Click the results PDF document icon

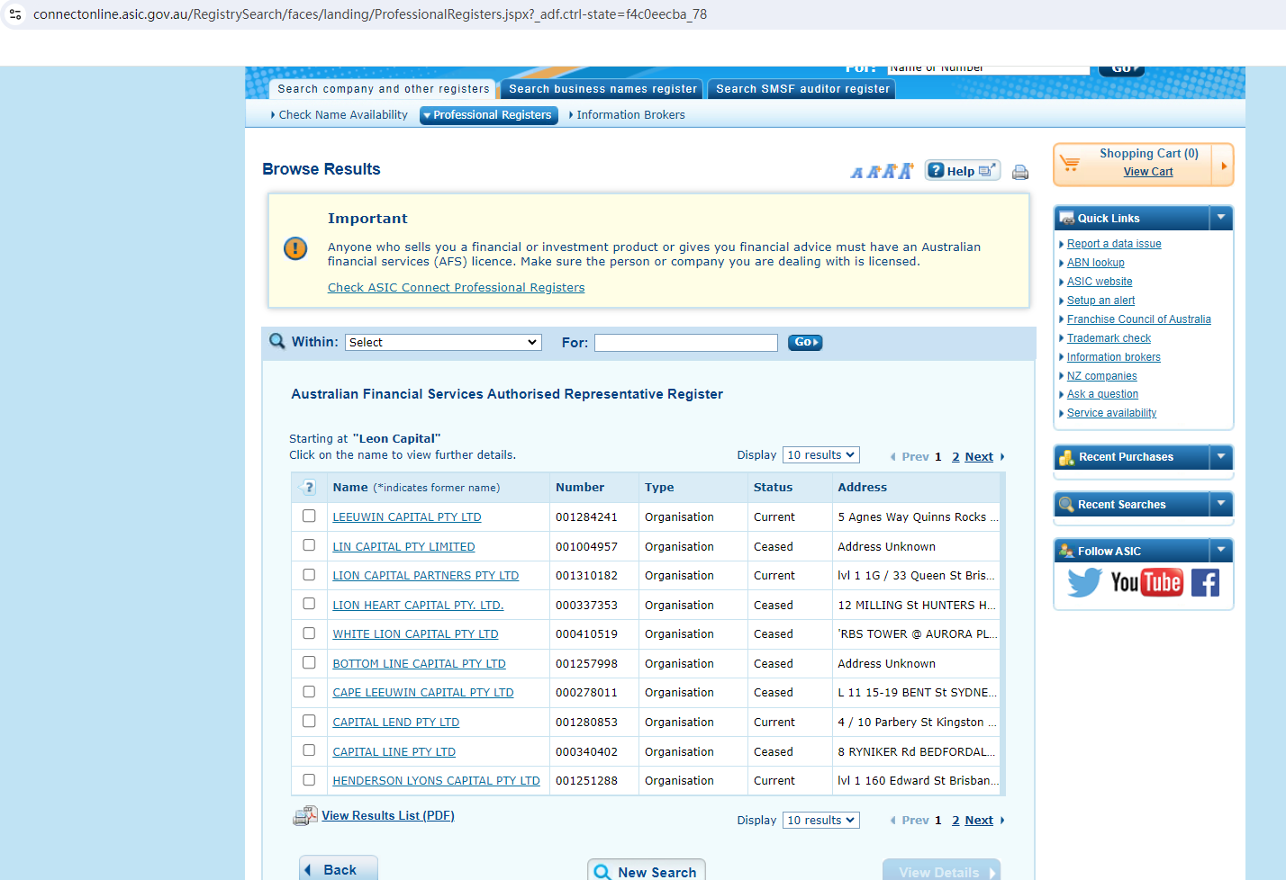305,816
